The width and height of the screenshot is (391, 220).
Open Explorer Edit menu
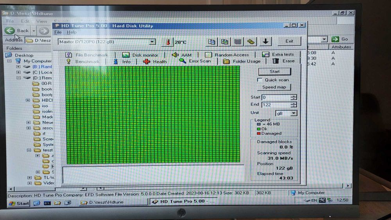[25, 21]
